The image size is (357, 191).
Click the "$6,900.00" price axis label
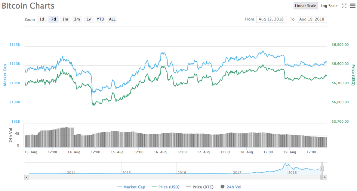pos(340,45)
